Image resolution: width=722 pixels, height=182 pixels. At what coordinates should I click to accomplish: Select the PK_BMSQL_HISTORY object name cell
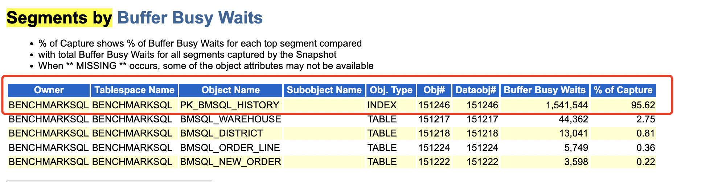[x=230, y=105]
